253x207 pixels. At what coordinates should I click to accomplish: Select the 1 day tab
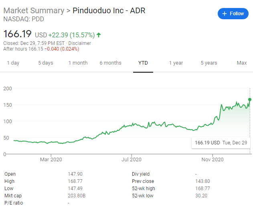click(13, 63)
